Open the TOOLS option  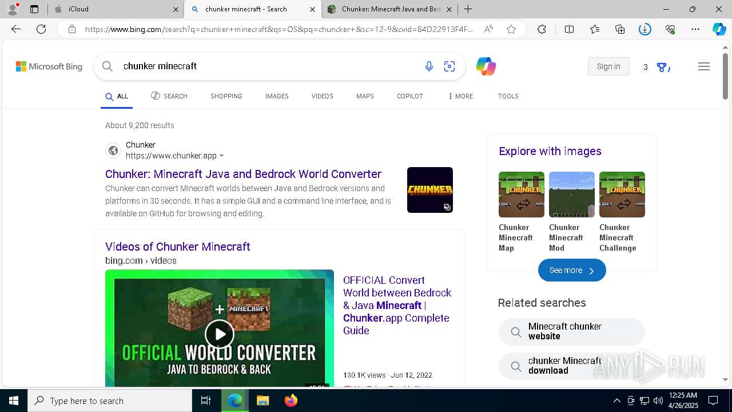508,96
